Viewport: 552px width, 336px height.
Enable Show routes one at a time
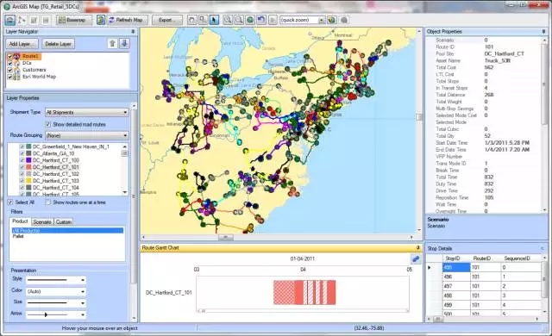(x=48, y=202)
